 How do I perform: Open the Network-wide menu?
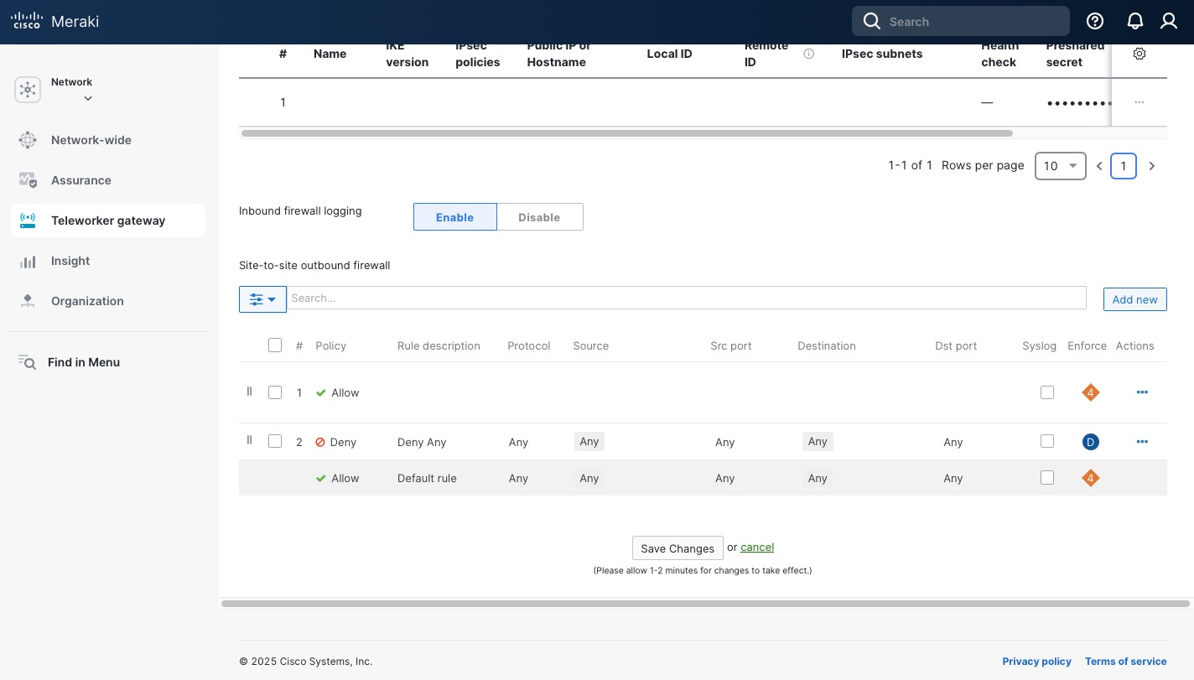pyautogui.click(x=91, y=140)
